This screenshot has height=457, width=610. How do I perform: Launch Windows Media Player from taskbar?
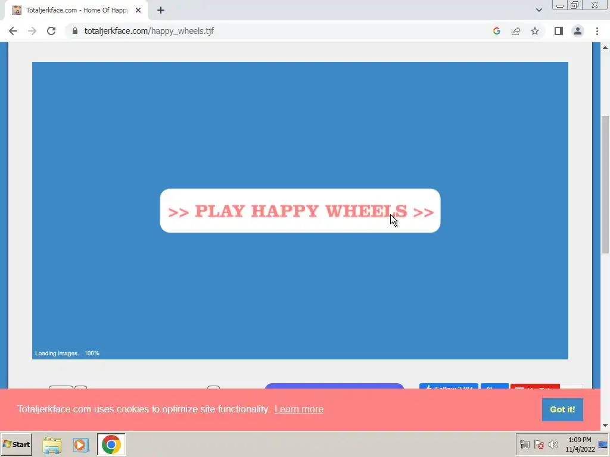click(81, 445)
